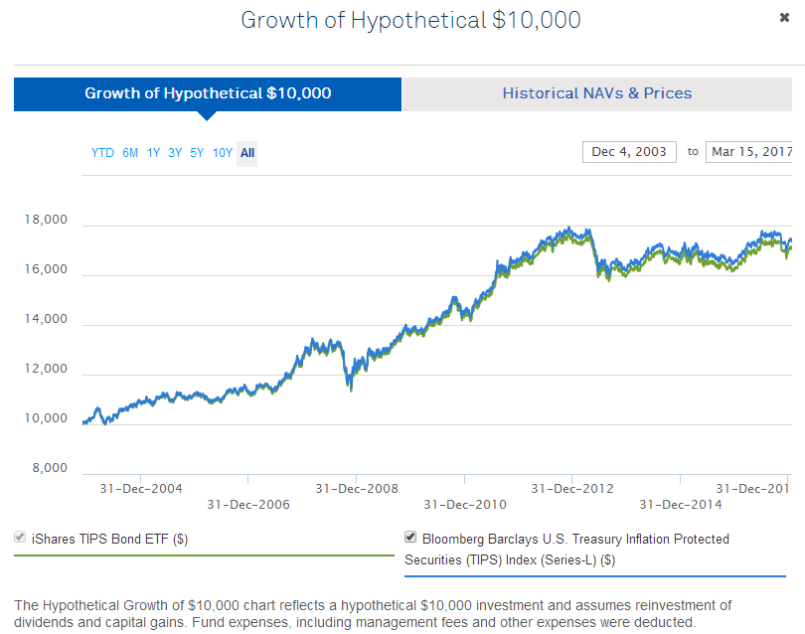The width and height of the screenshot is (805, 634).
Task: Switch to Historical NAVs & Prices tab
Action: (596, 93)
